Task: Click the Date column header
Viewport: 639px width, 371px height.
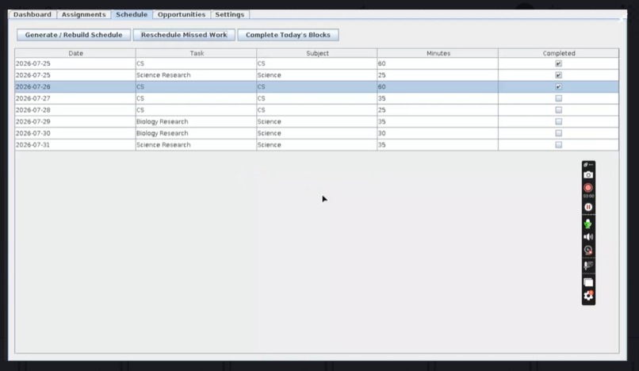Action: coord(75,53)
